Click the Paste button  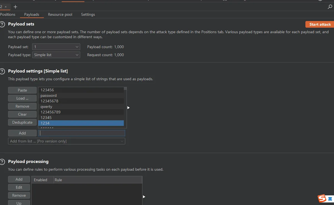coord(22,90)
